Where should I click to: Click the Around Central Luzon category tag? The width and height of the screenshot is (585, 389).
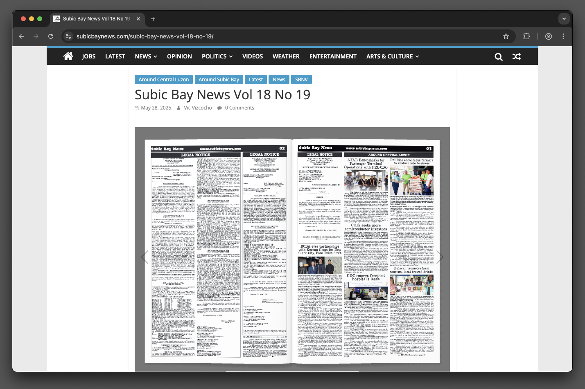coord(164,79)
